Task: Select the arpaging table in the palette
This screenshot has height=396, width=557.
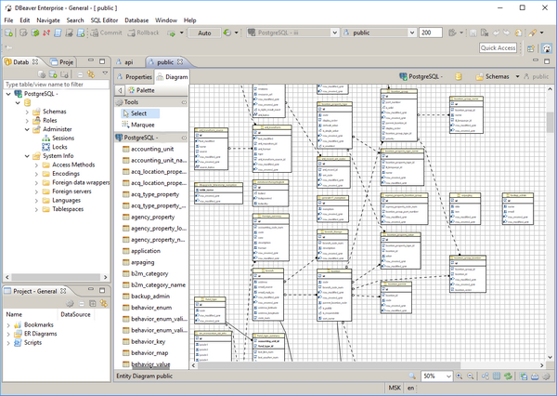Action: (x=142, y=262)
